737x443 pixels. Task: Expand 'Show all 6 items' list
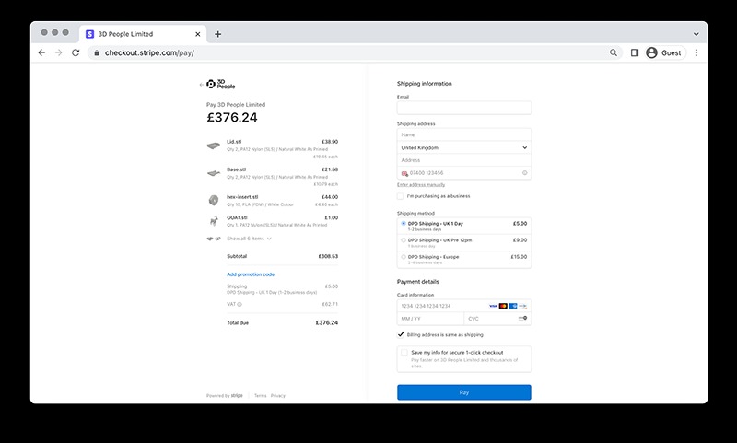pos(249,239)
